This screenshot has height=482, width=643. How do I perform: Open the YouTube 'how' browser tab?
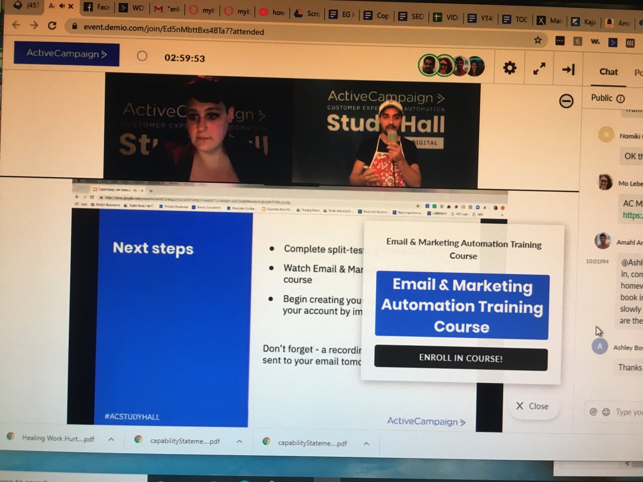click(x=271, y=11)
